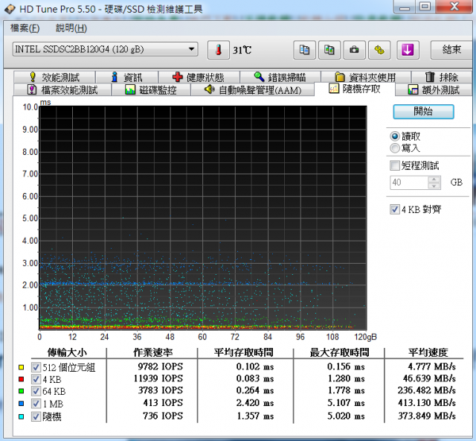Click the 413.130 MB/s value
The image size is (476, 441).
tap(427, 403)
